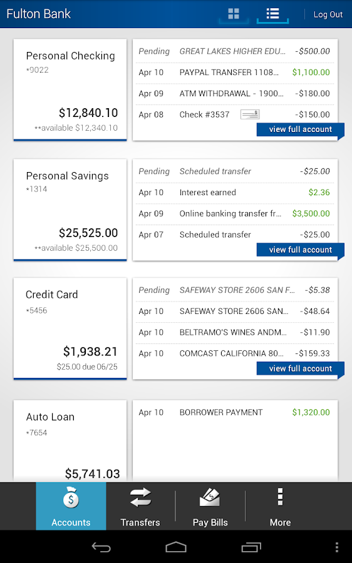The height and width of the screenshot is (563, 352).
Task: Open the check image icon for Check #3537
Action: tap(250, 114)
